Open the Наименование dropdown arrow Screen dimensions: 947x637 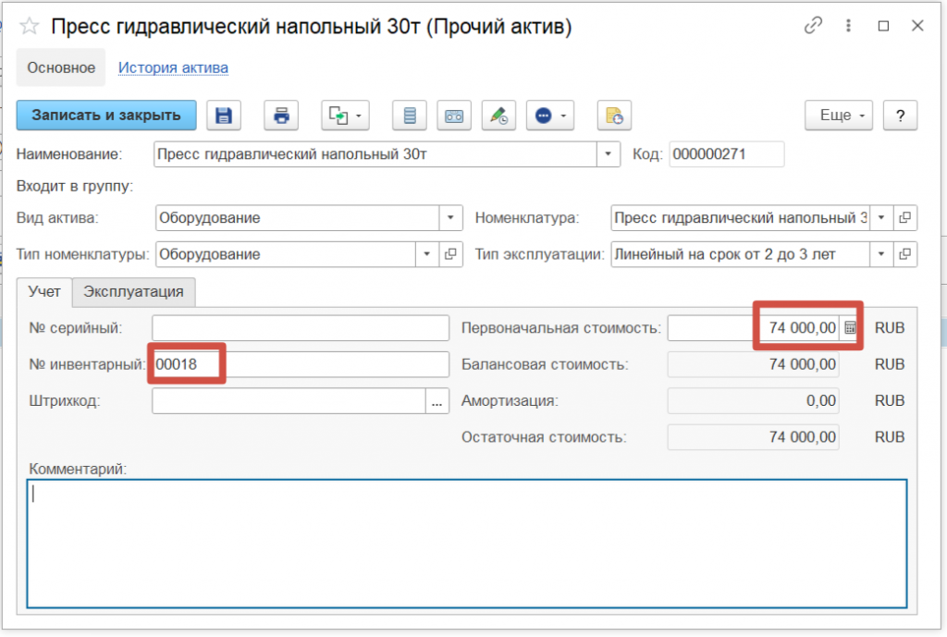608,154
